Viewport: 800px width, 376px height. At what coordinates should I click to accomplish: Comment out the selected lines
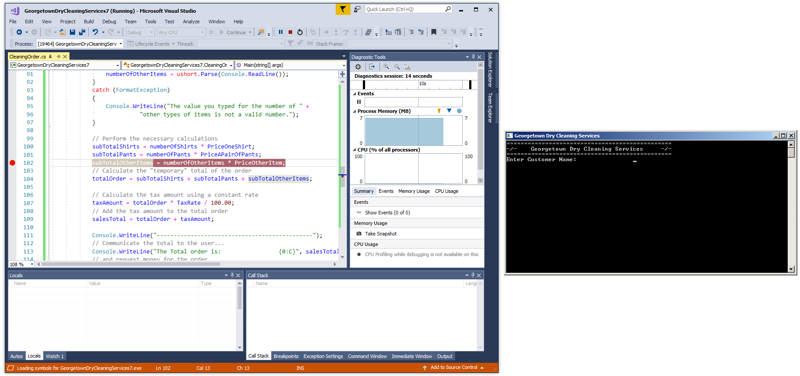[x=411, y=32]
